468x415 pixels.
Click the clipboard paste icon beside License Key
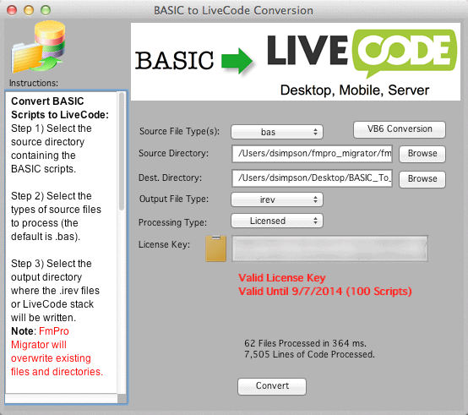tap(215, 248)
